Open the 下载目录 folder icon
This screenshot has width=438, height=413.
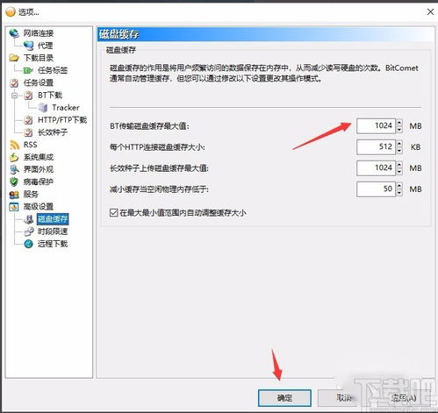click(x=14, y=58)
